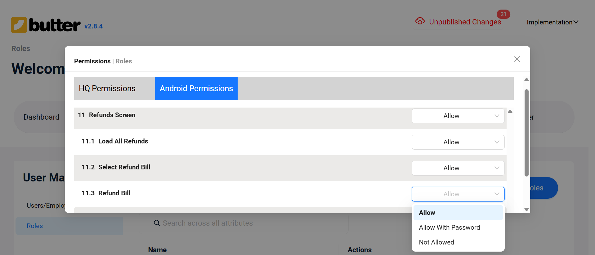This screenshot has height=255, width=595.
Task: Click the Roles link in the modal header
Action: (x=123, y=61)
